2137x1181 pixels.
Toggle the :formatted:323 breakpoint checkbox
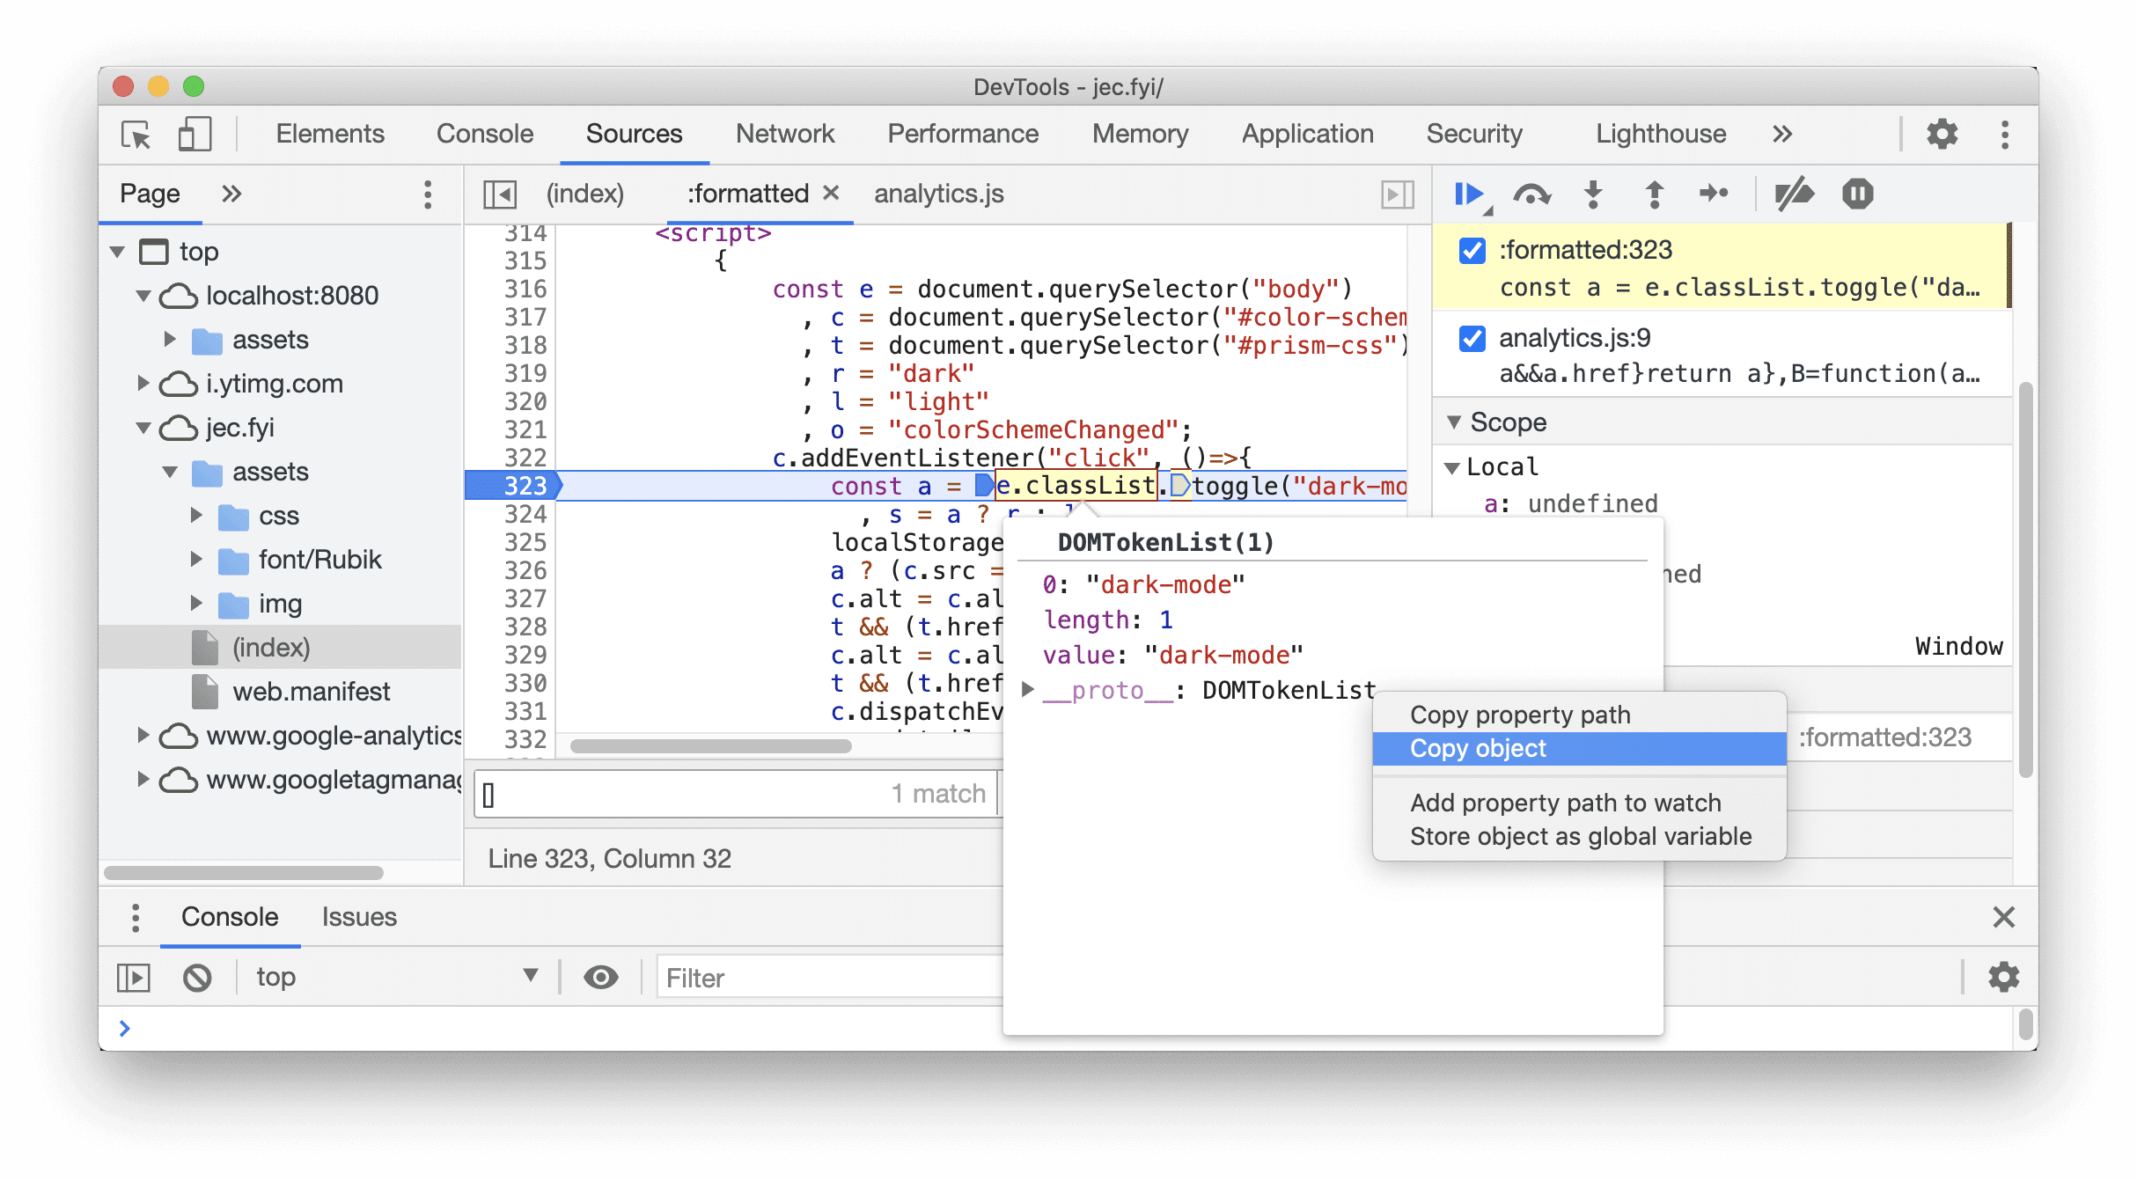coord(1472,250)
